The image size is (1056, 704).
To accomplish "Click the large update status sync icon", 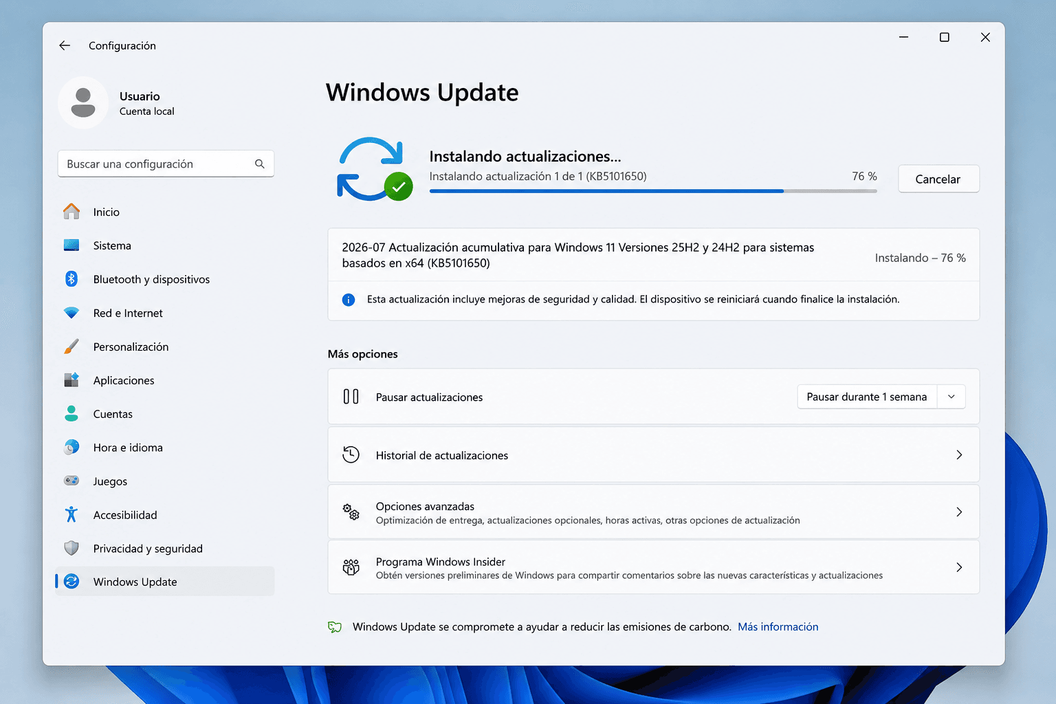I will pyautogui.click(x=375, y=169).
